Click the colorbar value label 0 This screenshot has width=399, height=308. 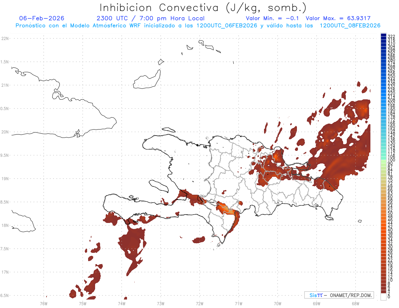[389, 296]
